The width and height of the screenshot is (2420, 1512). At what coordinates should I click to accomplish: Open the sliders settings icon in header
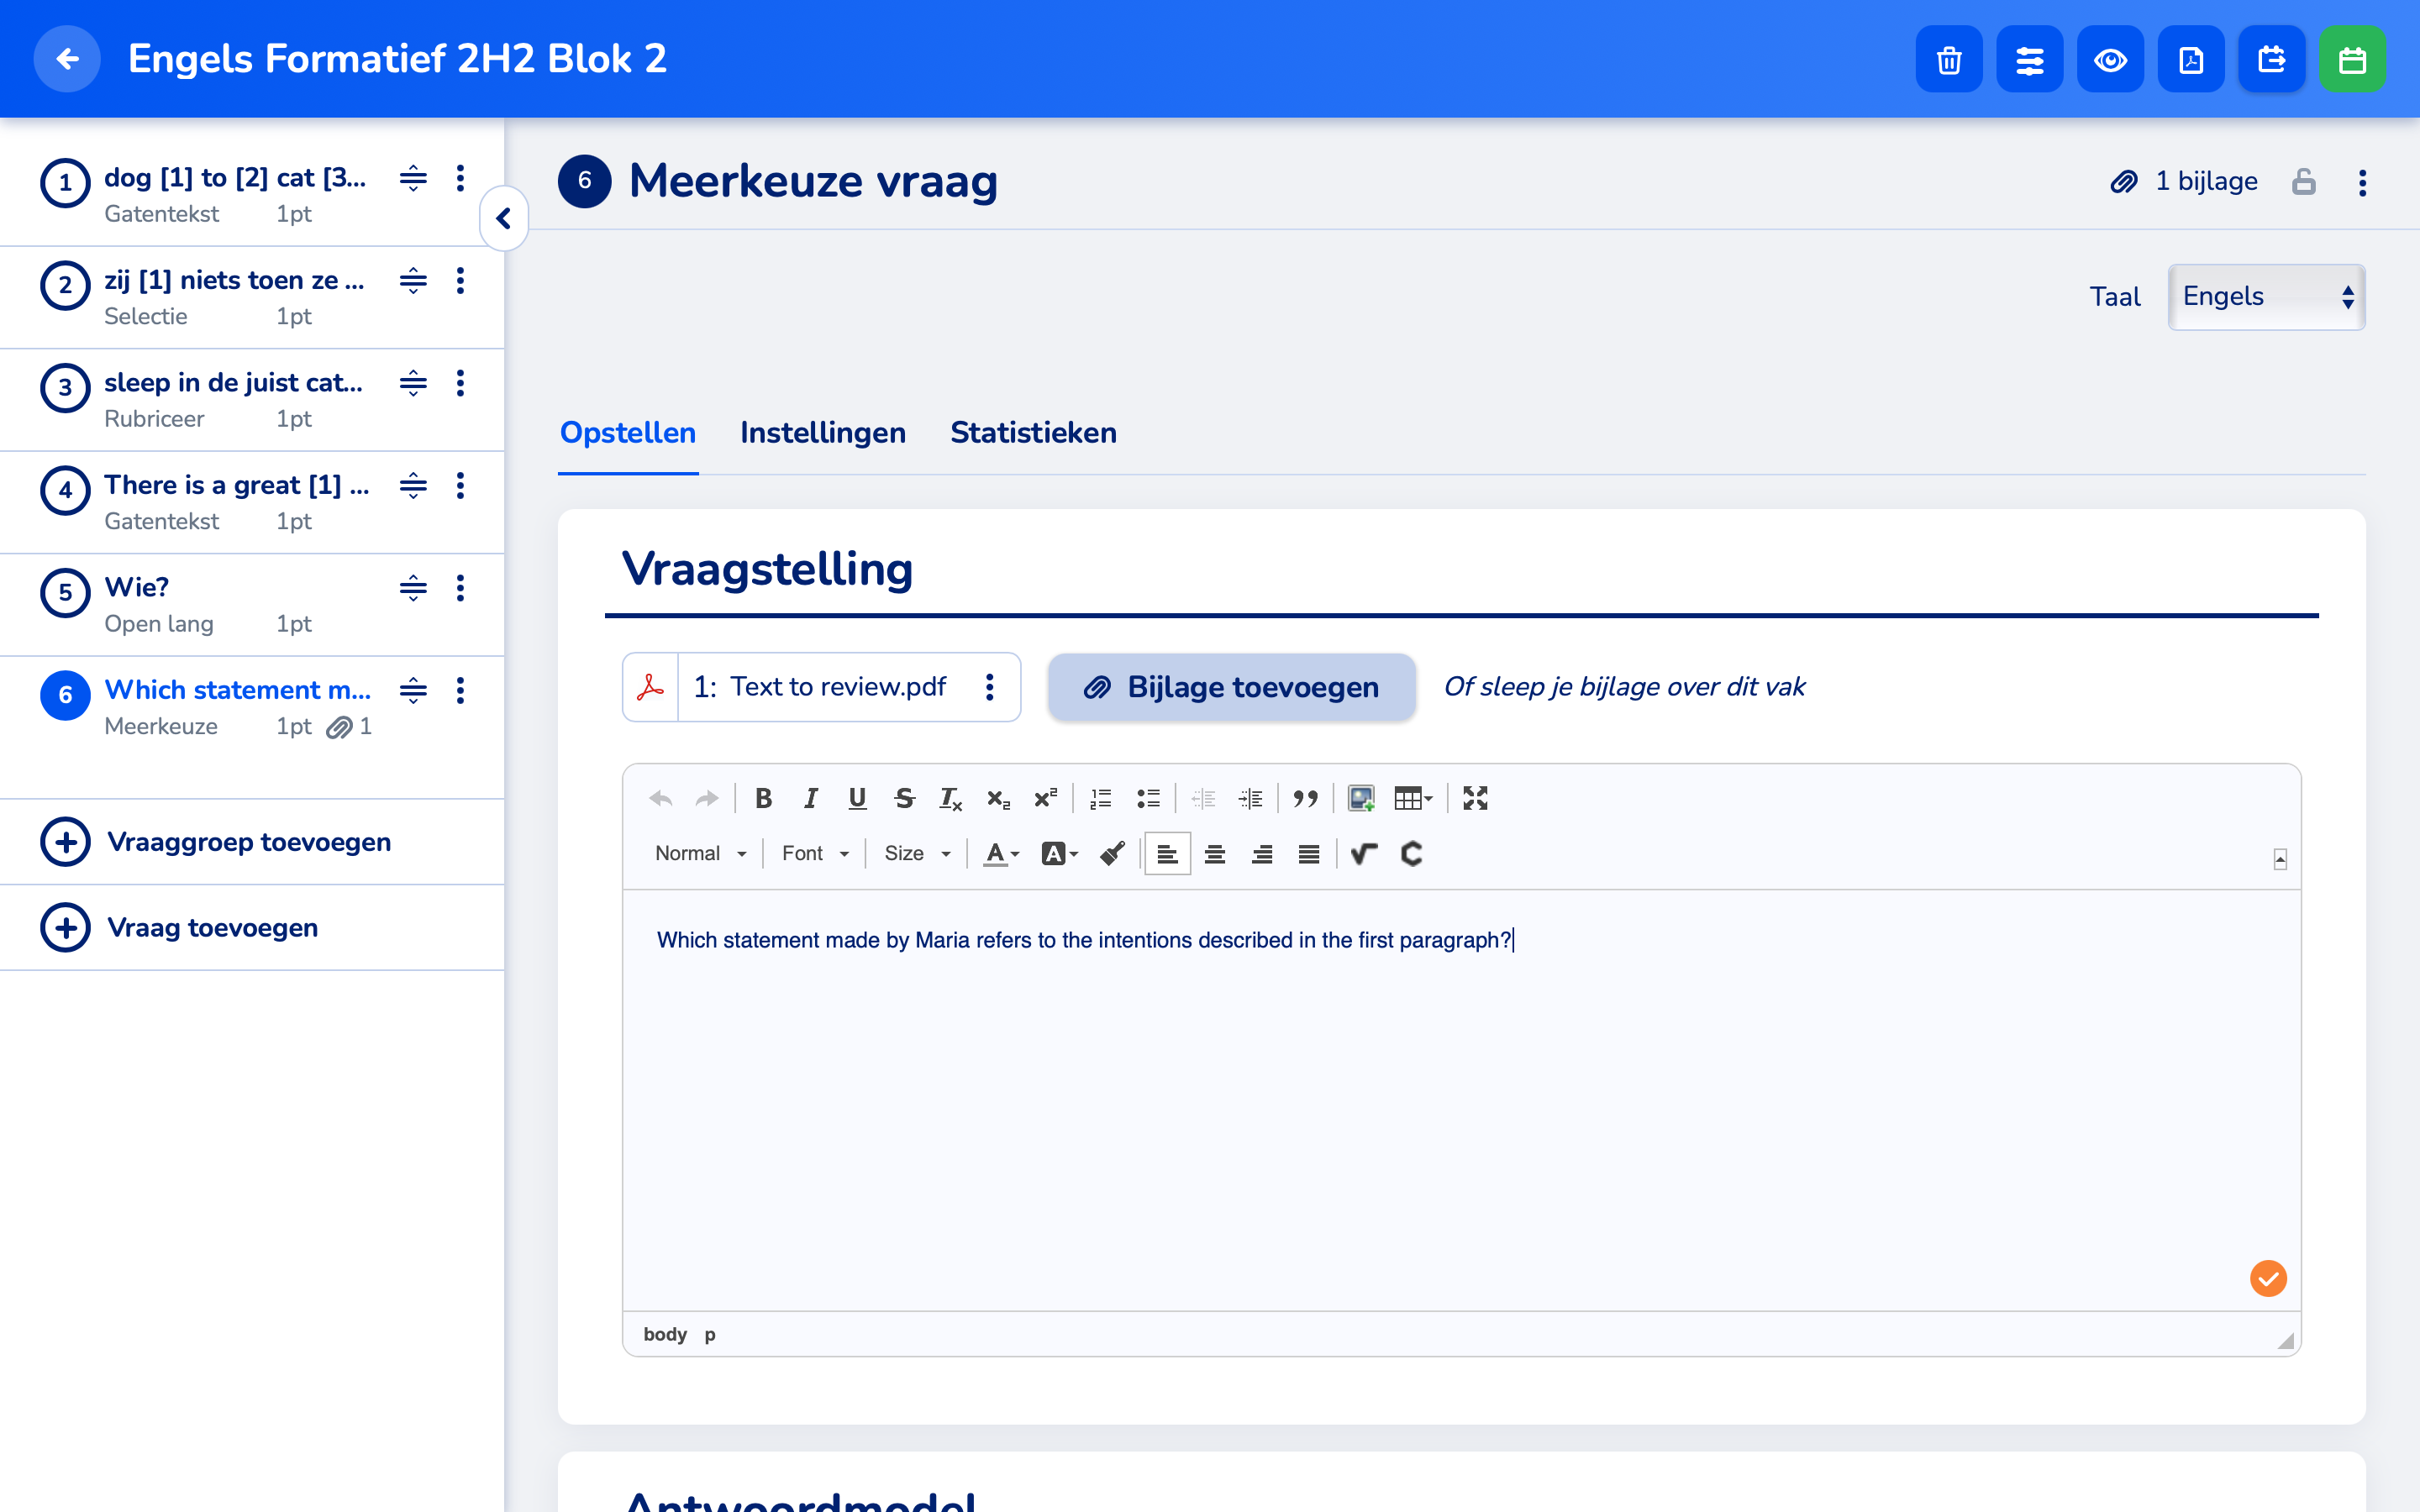(x=2030, y=59)
